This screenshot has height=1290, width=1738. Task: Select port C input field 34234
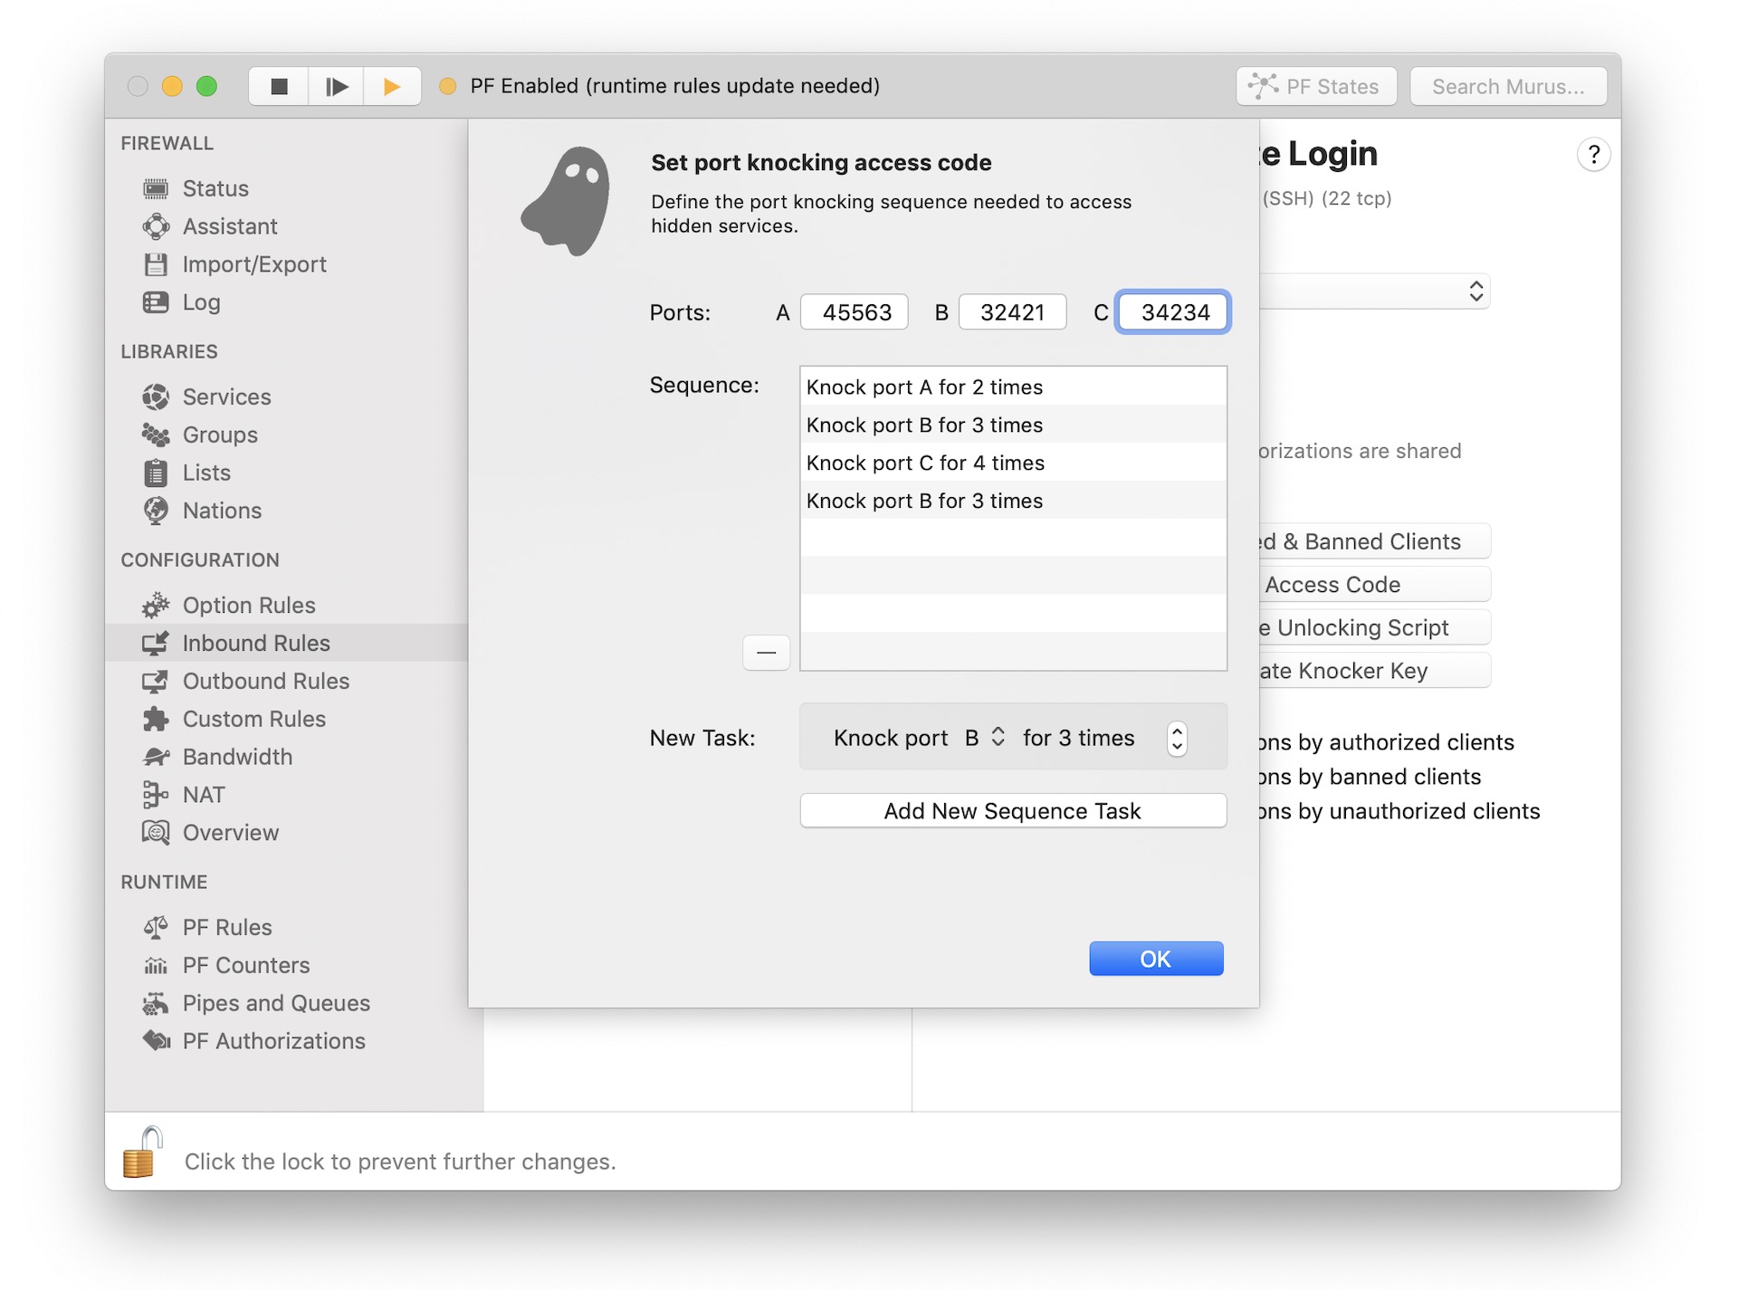click(1170, 311)
